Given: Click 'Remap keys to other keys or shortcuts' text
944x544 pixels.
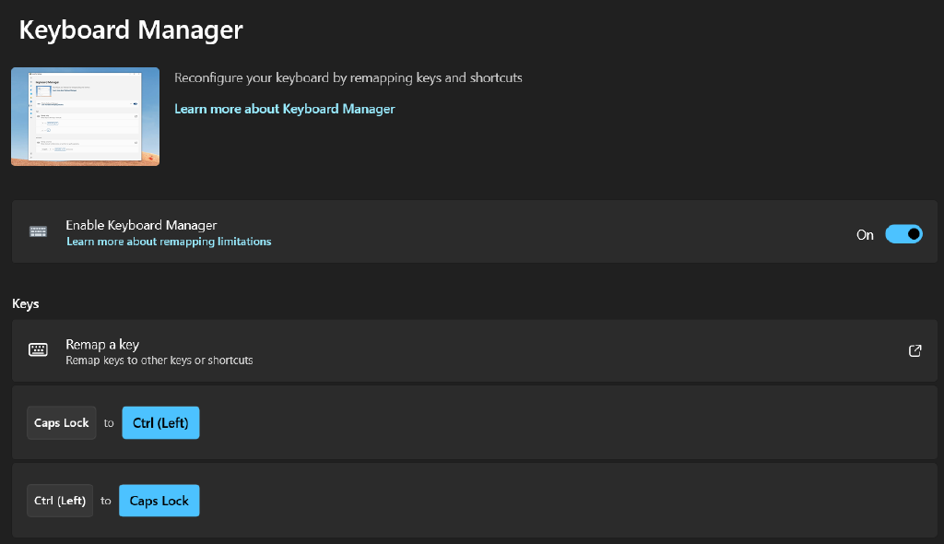Looking at the screenshot, I should click(x=159, y=361).
